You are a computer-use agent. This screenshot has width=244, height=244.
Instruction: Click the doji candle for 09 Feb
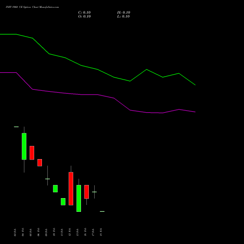(47, 179)
